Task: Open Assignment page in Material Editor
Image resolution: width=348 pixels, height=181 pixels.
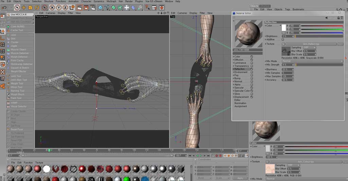Action: tap(241, 106)
